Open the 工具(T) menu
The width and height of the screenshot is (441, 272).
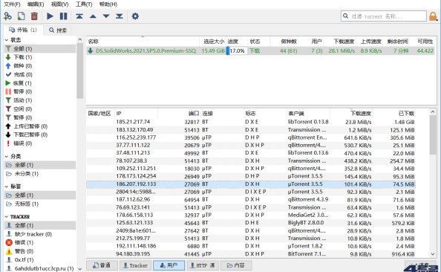(84, 4)
